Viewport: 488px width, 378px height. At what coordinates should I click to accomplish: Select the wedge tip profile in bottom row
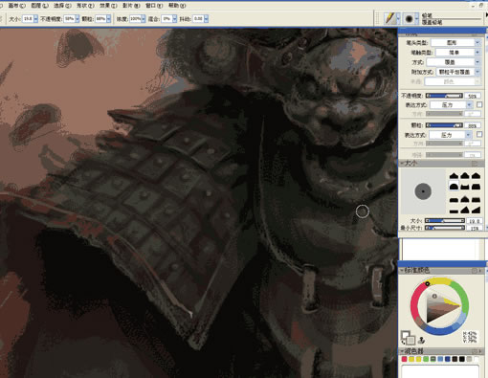coord(476,211)
